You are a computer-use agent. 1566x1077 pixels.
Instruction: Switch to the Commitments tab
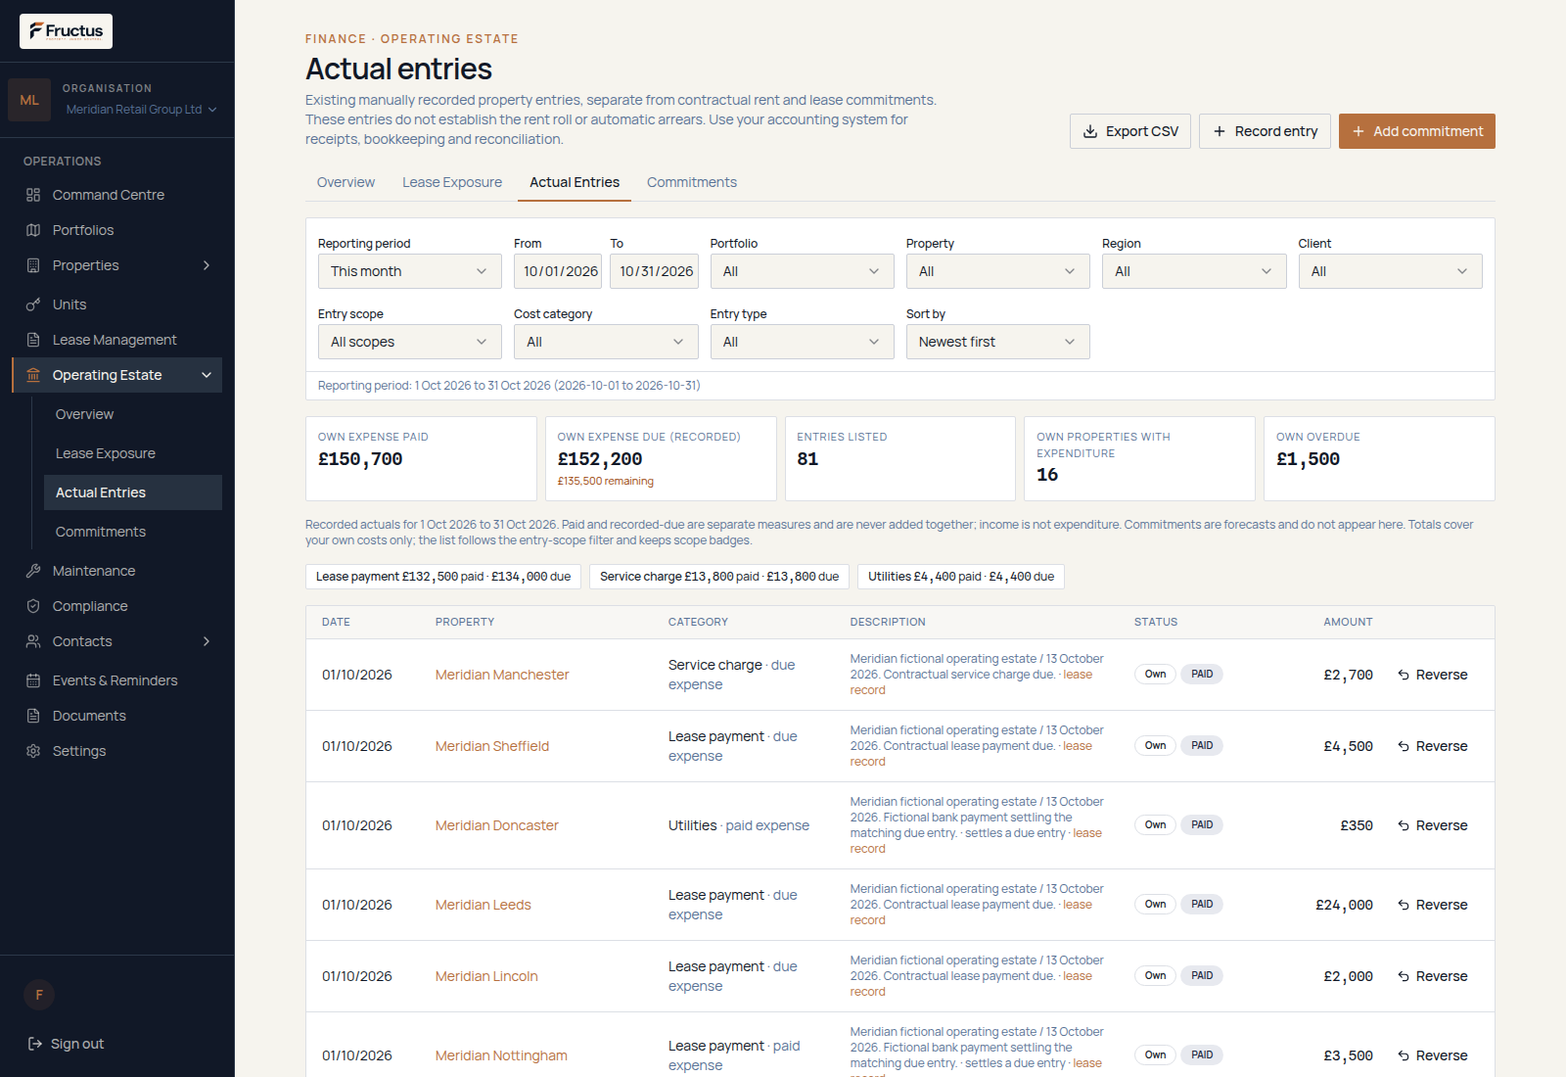pos(692,182)
